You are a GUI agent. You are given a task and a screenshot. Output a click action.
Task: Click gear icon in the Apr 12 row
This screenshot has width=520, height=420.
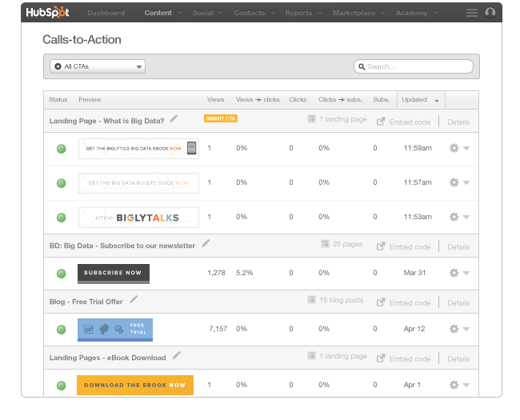[454, 329]
